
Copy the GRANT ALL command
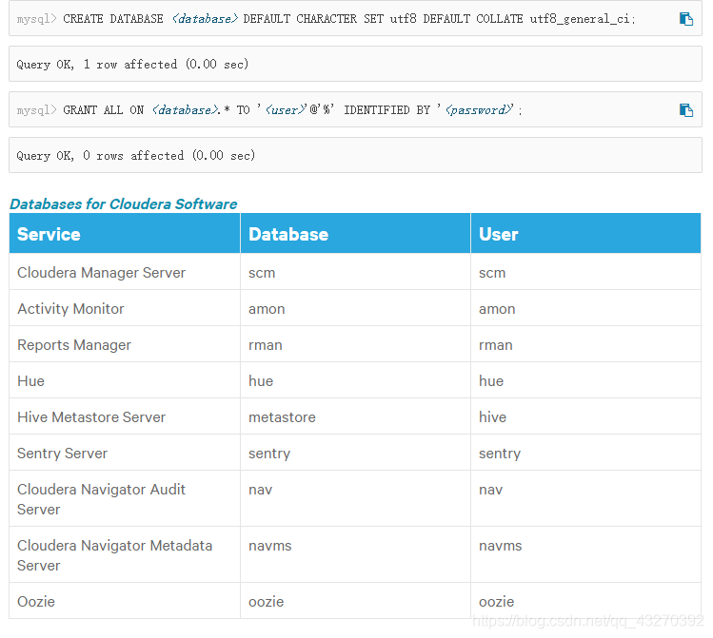[x=685, y=110]
